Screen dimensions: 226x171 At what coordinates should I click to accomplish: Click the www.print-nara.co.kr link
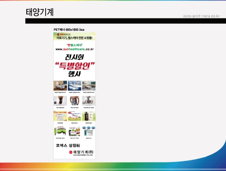[x=201, y=16]
